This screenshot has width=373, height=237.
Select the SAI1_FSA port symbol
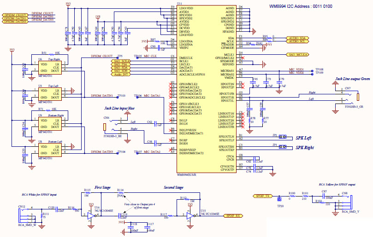(x=121, y=64)
